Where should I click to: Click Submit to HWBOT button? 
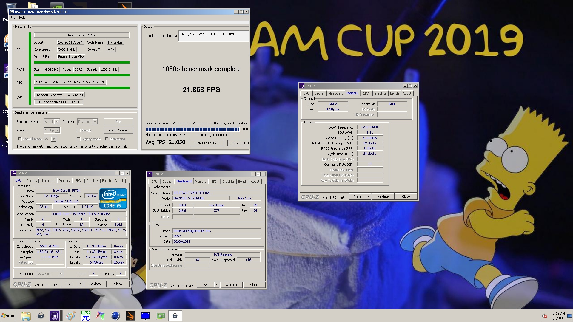[x=206, y=143]
